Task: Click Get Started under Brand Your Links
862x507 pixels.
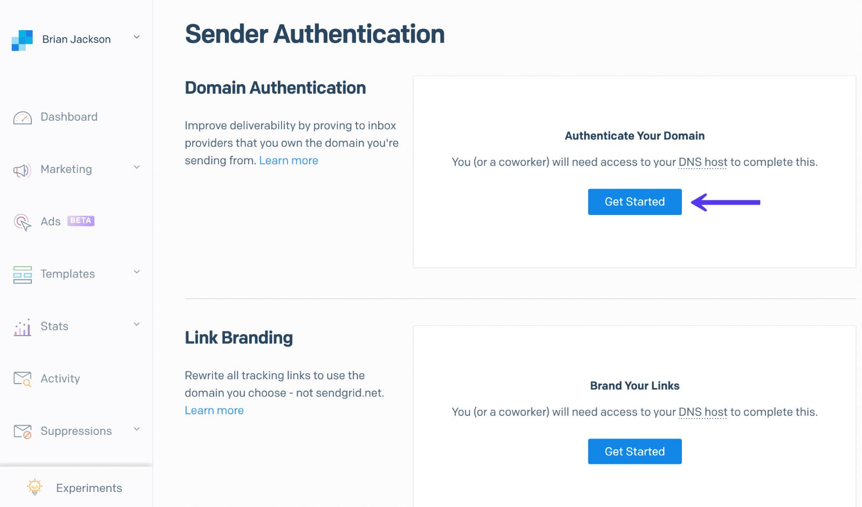Action: click(634, 451)
